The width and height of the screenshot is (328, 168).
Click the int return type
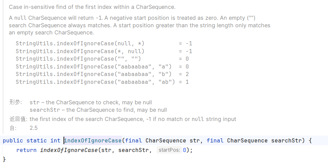55,140
